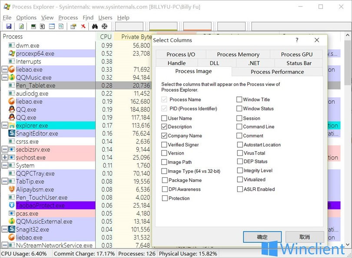
Task: Select the Pen_Tablet.exe process row
Action: [x=76, y=85]
